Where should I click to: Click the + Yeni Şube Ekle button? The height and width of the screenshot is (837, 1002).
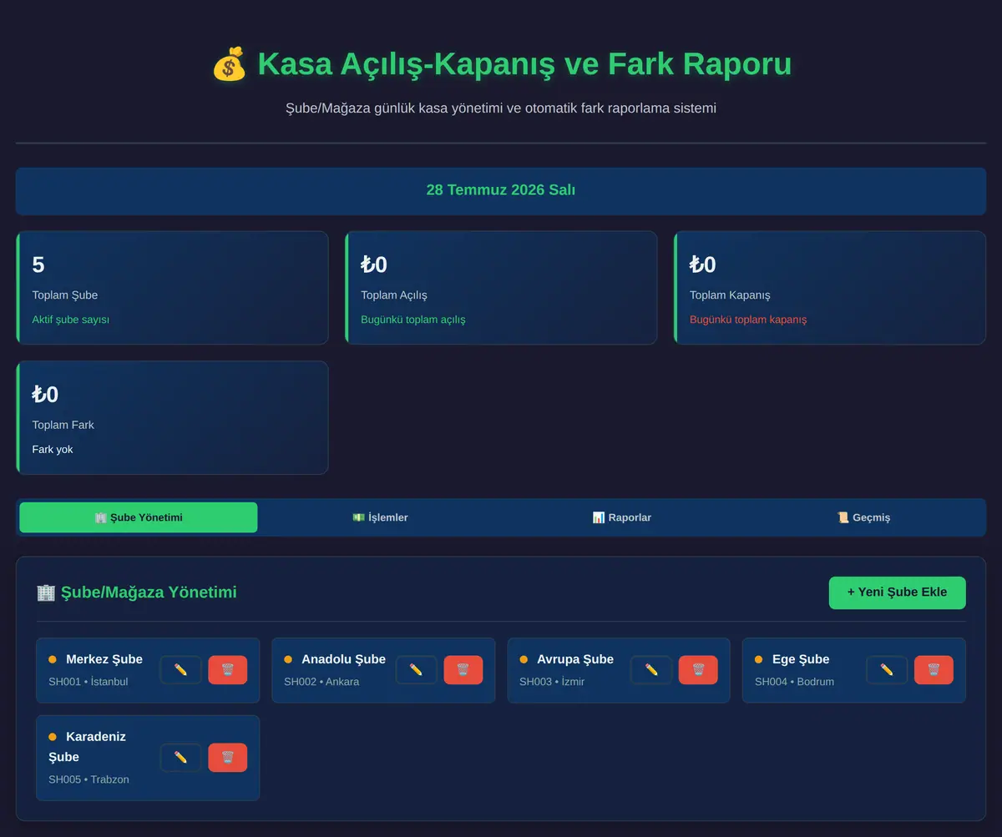pos(897,592)
